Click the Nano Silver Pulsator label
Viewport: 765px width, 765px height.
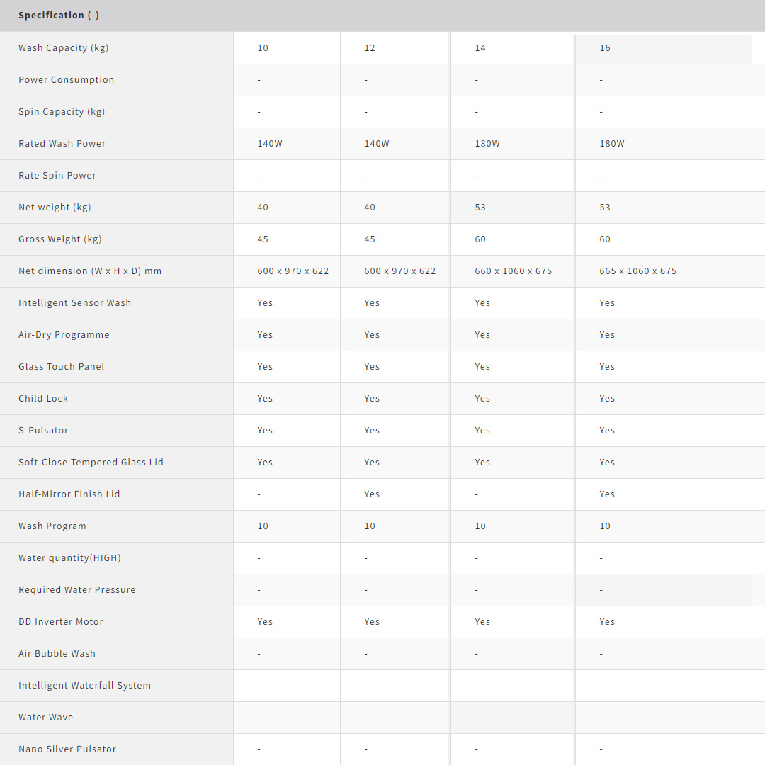coord(67,749)
